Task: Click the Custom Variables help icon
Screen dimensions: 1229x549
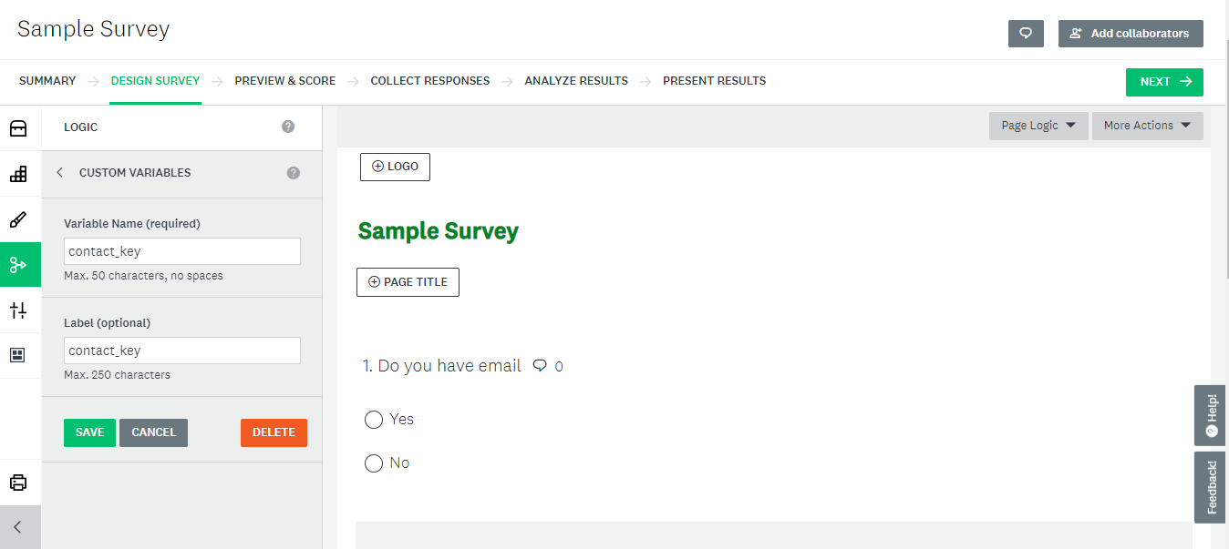Action: (294, 173)
